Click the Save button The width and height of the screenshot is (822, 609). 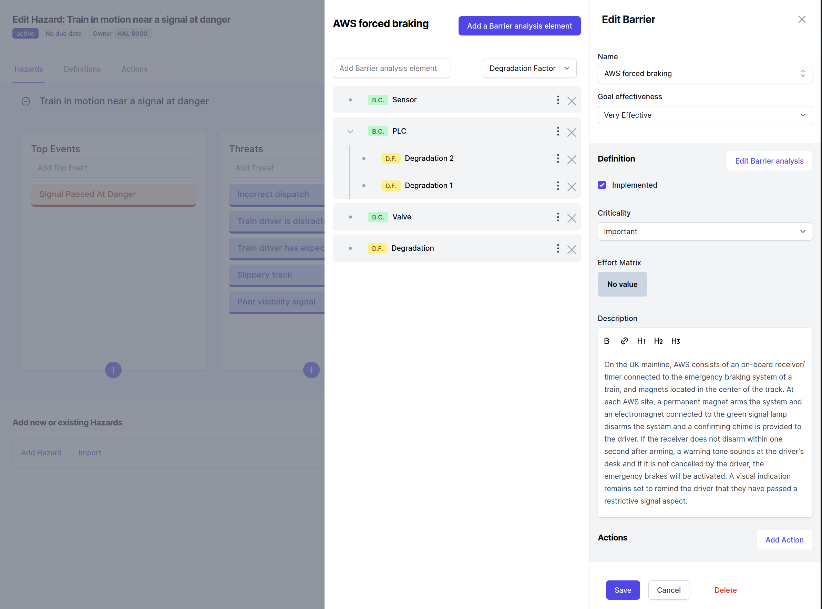click(x=623, y=590)
